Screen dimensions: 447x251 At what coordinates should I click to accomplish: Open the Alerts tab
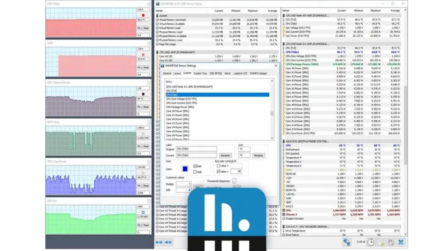click(228, 73)
